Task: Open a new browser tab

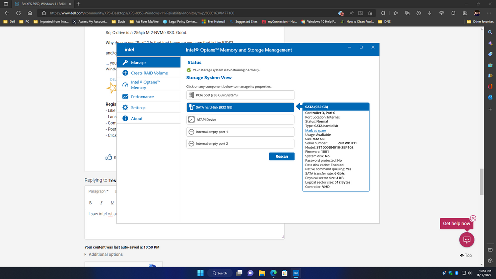Action: [x=79, y=4]
